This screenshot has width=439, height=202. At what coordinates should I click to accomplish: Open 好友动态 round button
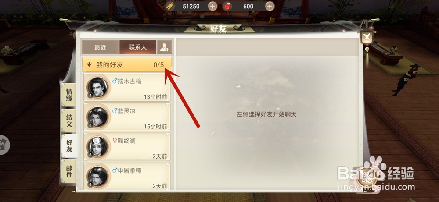366,178
